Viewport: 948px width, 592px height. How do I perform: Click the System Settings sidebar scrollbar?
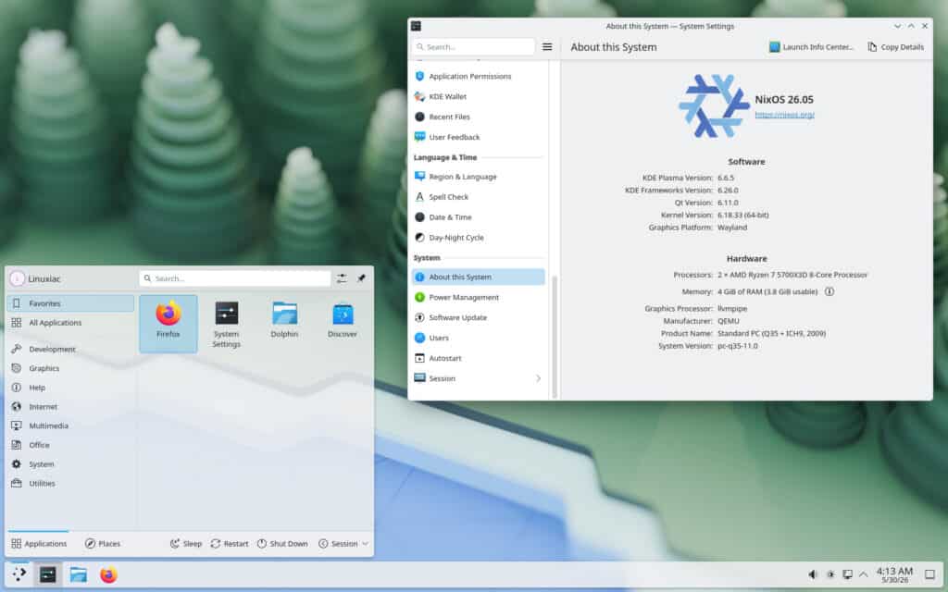pos(555,336)
